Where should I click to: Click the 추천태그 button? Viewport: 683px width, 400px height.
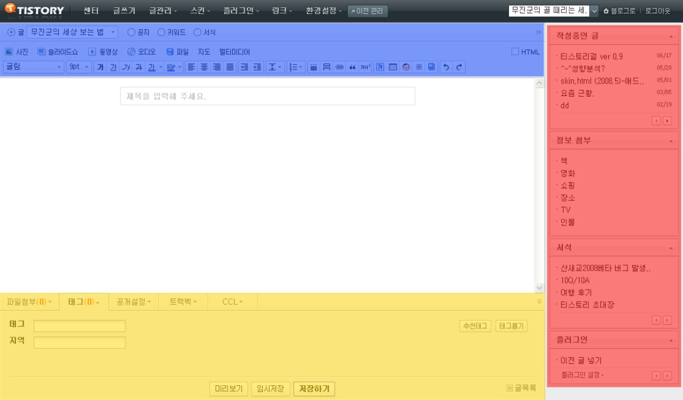point(475,326)
